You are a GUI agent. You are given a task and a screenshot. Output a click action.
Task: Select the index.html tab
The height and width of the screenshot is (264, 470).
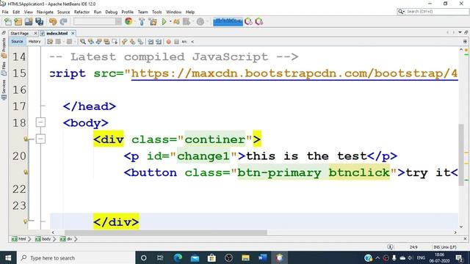57,33
